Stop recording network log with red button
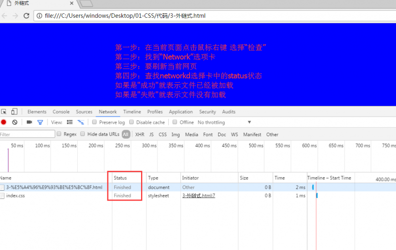Screen dimensions: 396x250 (3, 122)
